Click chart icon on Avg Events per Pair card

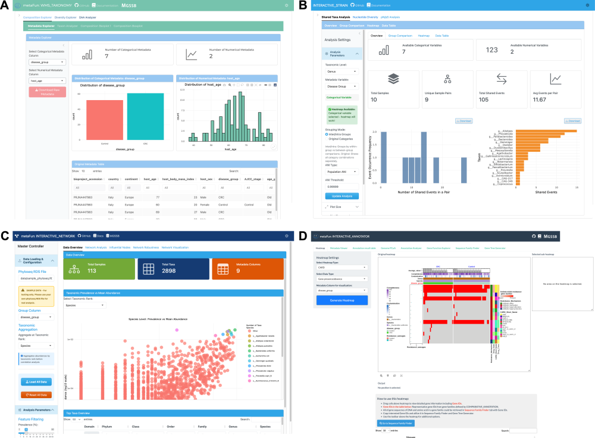pos(556,79)
